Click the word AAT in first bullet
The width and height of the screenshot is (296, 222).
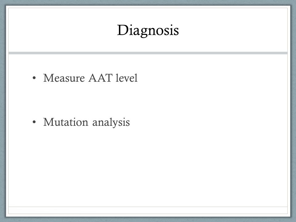pyautogui.click(x=101, y=78)
